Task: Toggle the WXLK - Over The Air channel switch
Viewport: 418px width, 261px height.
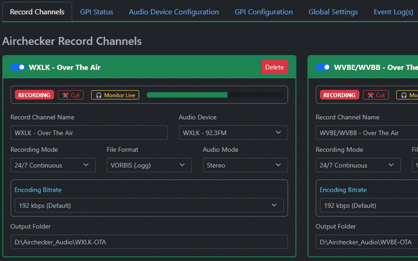Action: tap(18, 67)
